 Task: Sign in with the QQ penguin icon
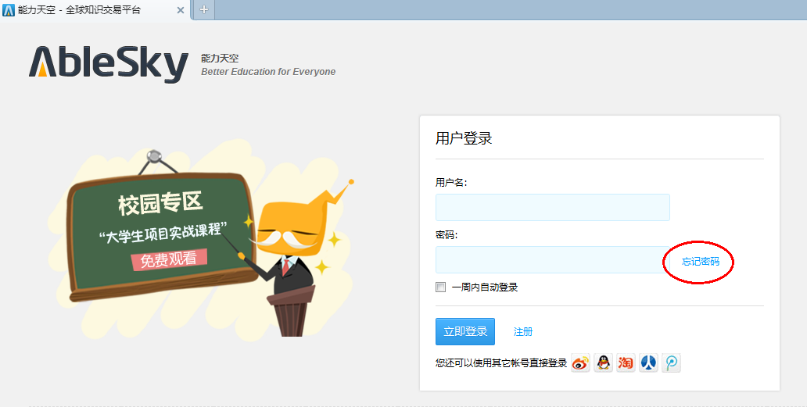click(603, 362)
